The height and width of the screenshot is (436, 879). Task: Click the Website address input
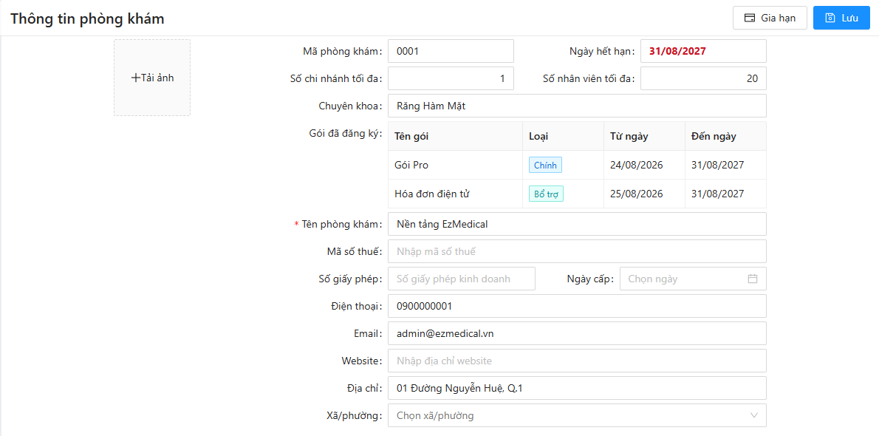point(577,361)
